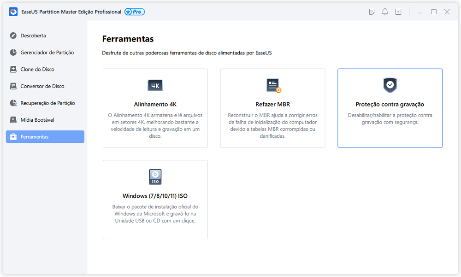This screenshot has width=461, height=277.
Task: Click the Descoberta compass icon
Action: click(x=13, y=35)
